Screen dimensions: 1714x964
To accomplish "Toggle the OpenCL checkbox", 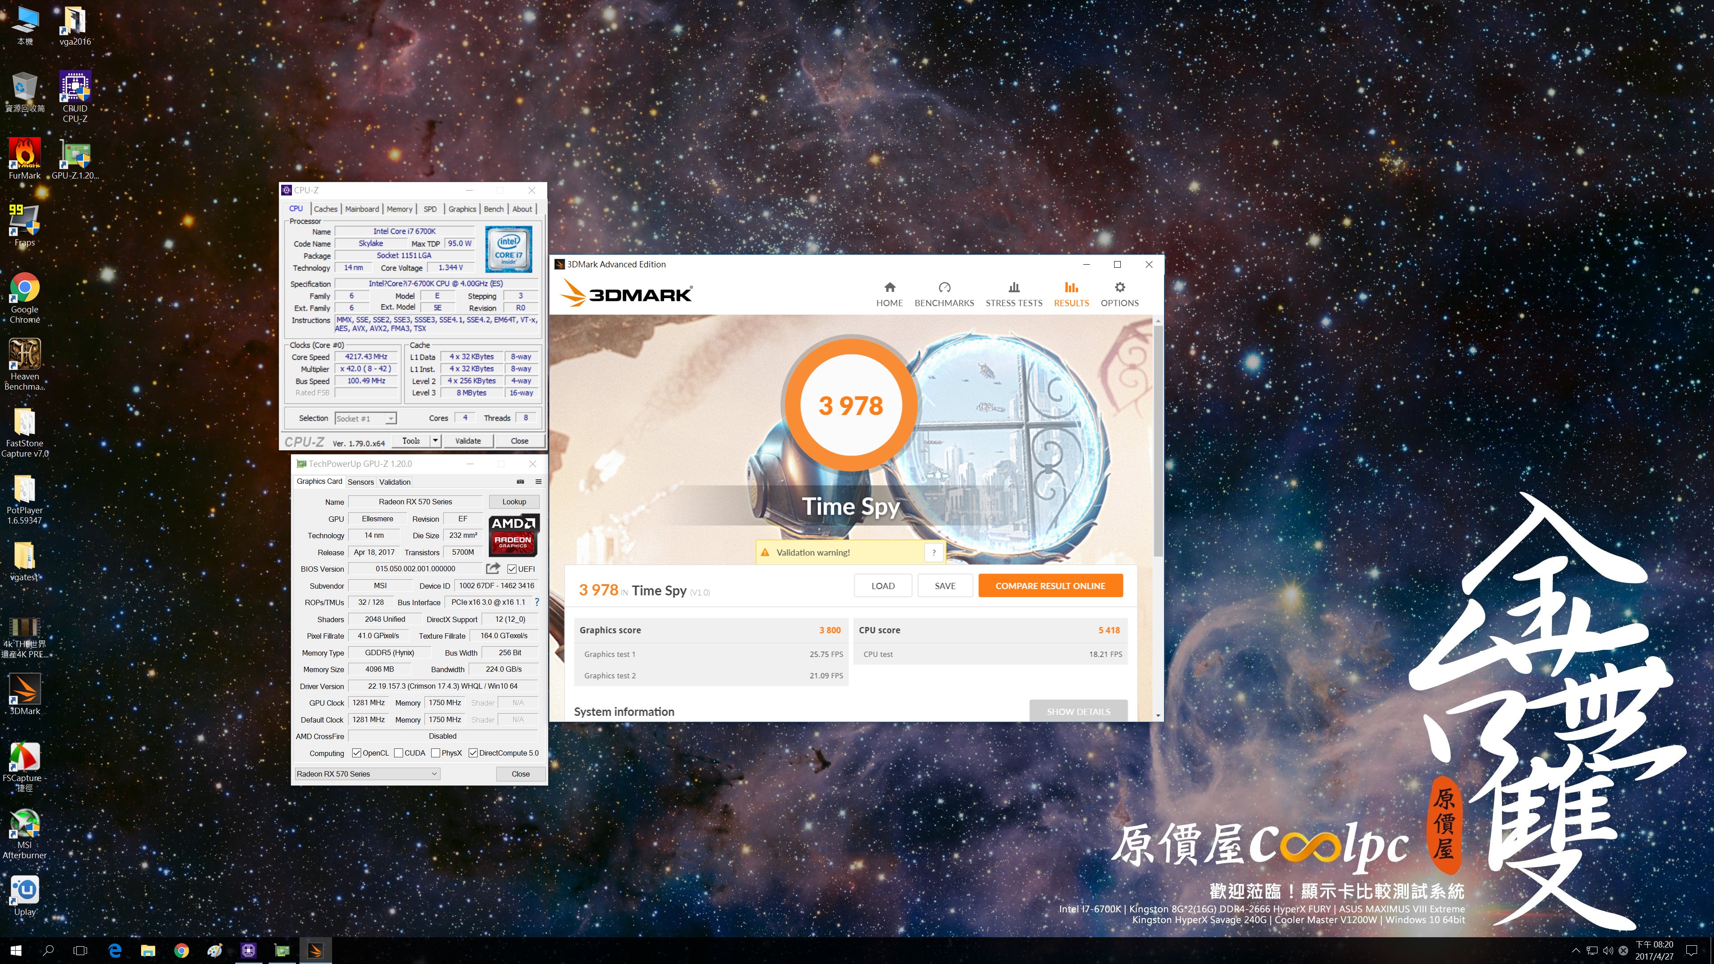I will point(357,753).
